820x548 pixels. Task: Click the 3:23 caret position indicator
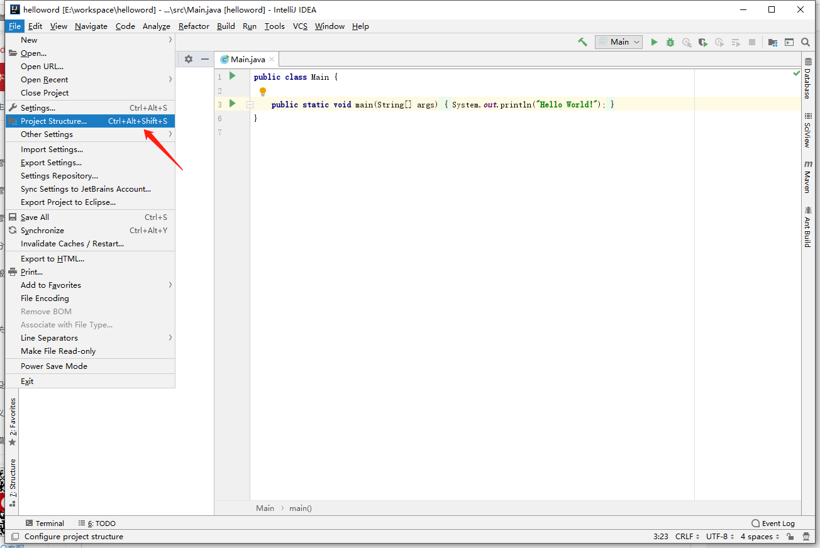pos(661,537)
